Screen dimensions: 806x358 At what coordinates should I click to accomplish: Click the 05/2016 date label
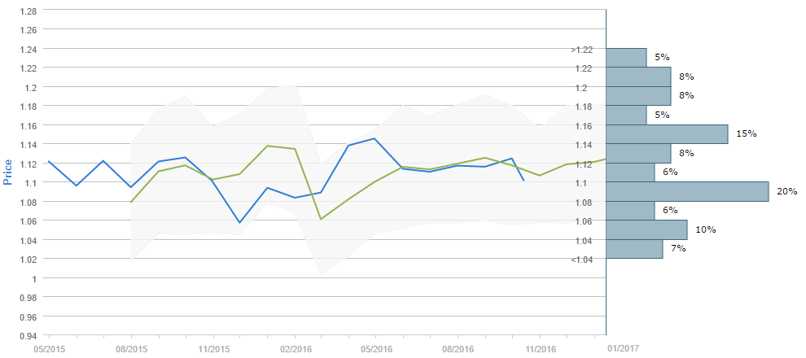[x=376, y=348]
